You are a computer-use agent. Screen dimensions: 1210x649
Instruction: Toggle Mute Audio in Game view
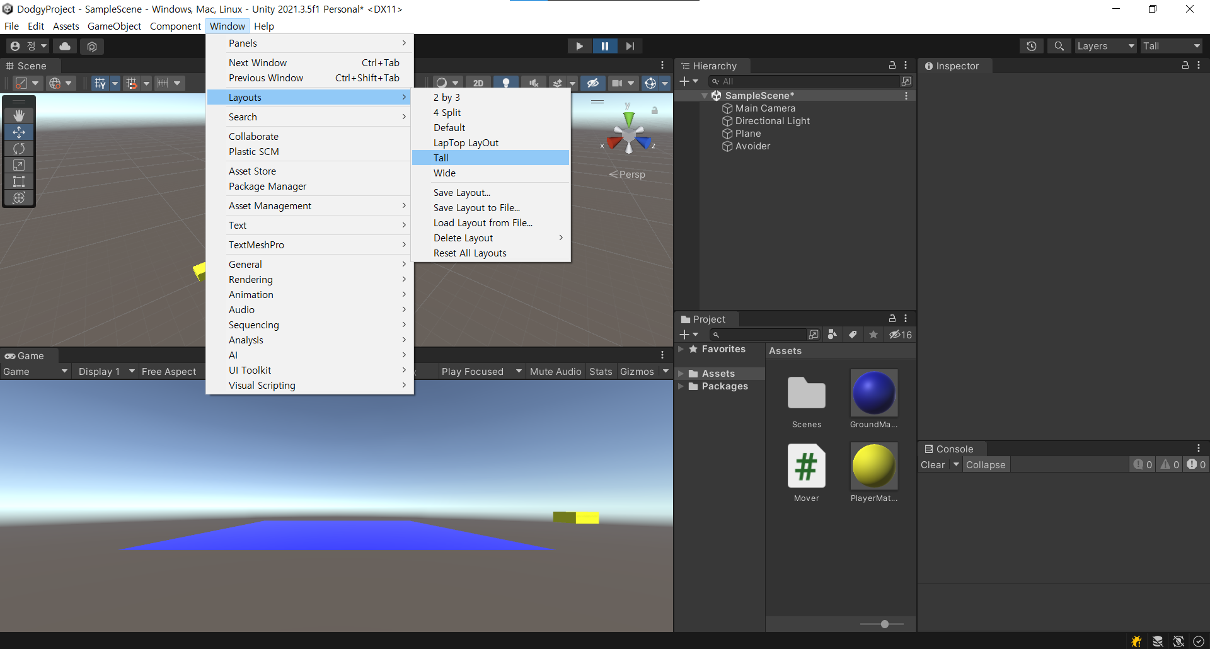(555, 372)
